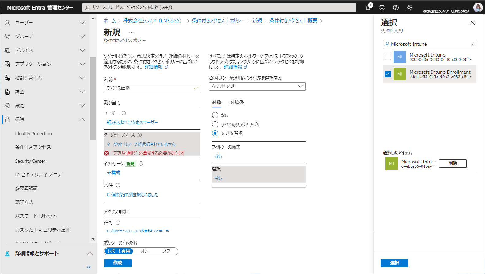Open 組み込まれた特定のユーザー link
Viewport: 485px width, 274px height.
click(x=132, y=123)
